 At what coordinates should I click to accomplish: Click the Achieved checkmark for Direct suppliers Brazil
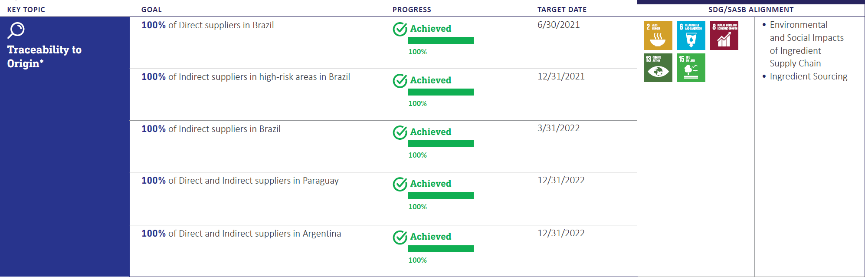(x=400, y=29)
